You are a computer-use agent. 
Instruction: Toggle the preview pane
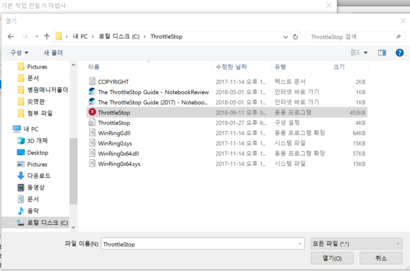click(382, 53)
